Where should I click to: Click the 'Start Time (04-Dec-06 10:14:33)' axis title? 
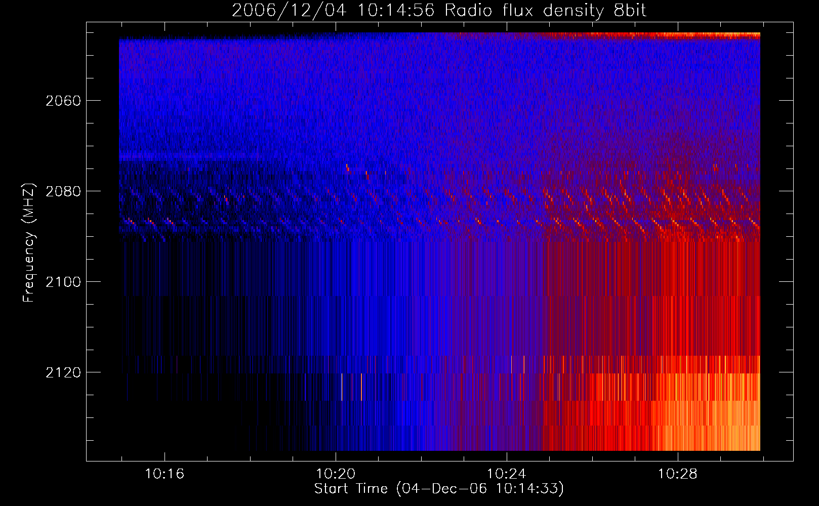pos(439,489)
